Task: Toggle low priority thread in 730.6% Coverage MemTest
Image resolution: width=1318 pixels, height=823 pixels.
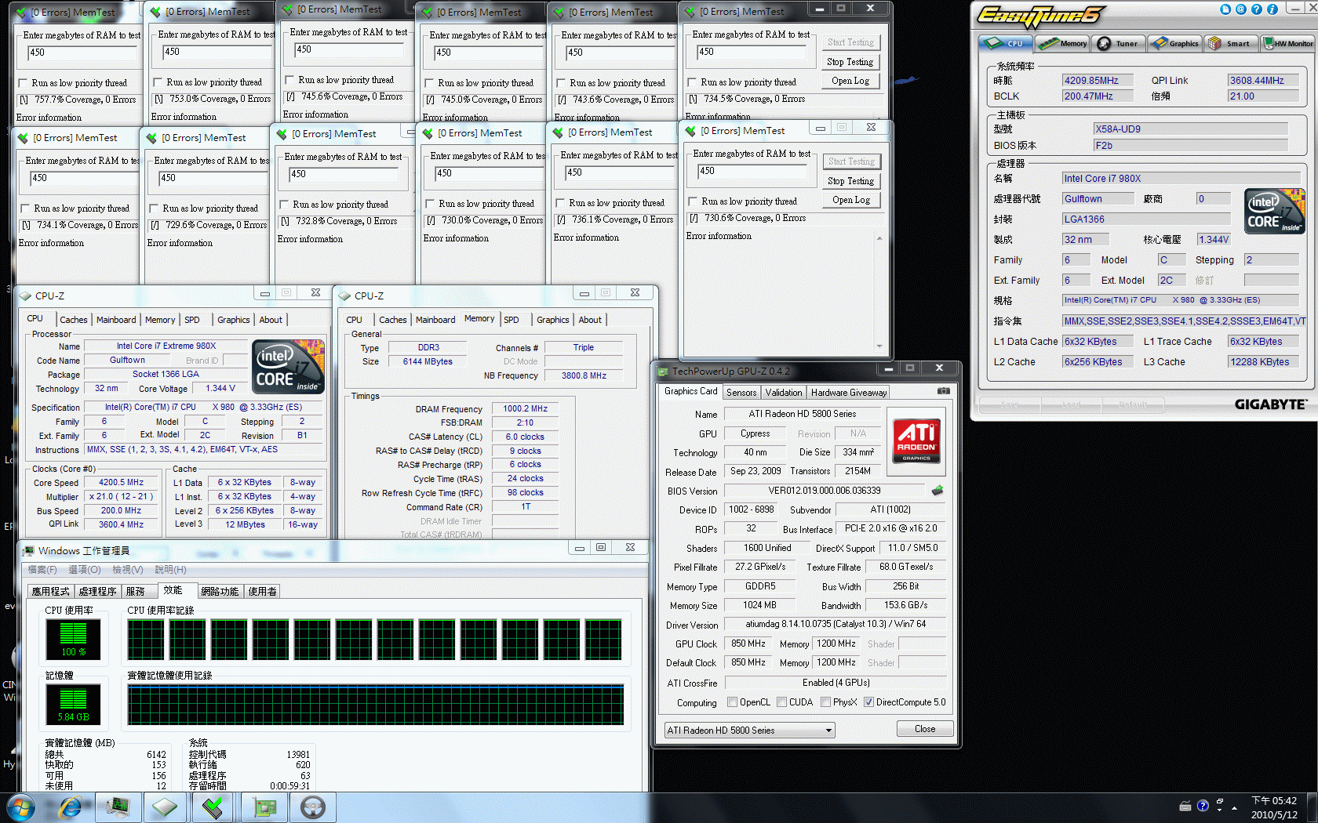Action: (x=693, y=201)
